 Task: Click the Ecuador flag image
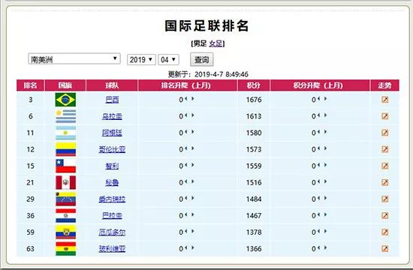pyautogui.click(x=65, y=232)
